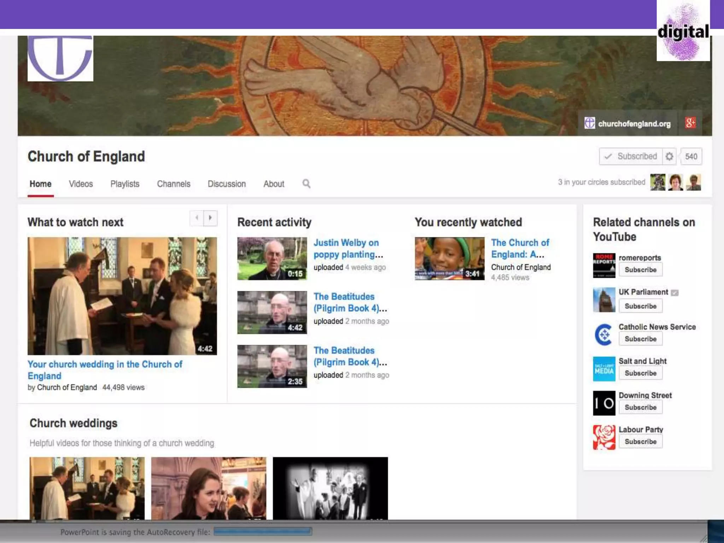Switch to the Videos tab
This screenshot has height=543, width=724.
coord(81,184)
